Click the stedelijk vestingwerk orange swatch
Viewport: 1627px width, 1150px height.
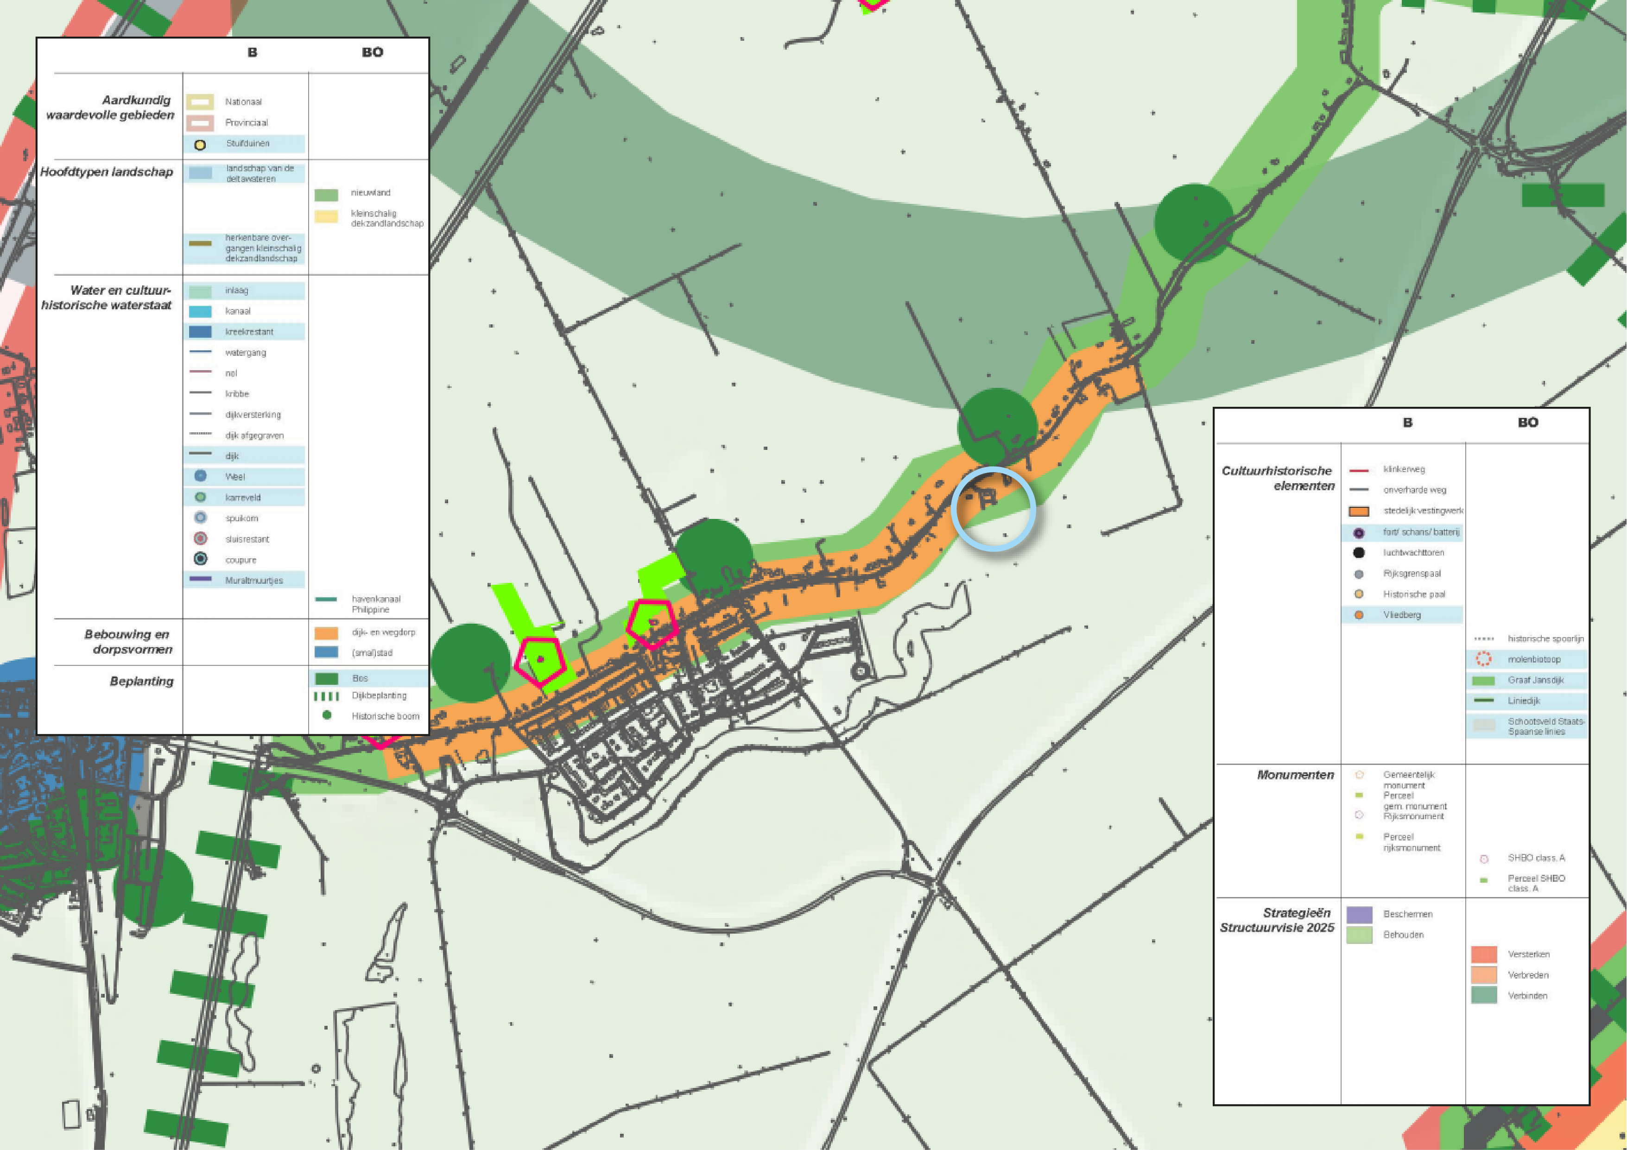point(1358,512)
